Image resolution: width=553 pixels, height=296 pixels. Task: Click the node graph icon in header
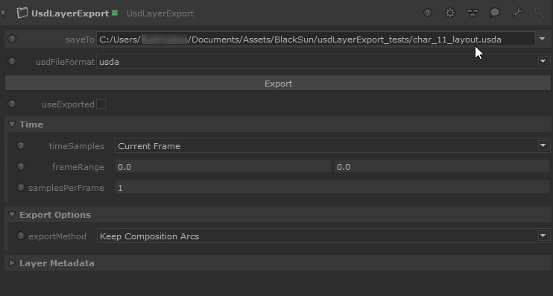[473, 13]
